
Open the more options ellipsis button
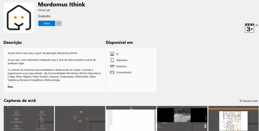[59, 23]
